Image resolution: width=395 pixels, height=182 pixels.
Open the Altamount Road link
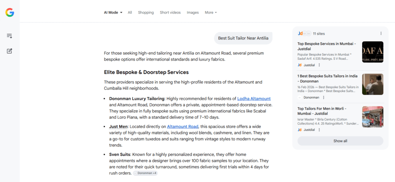[x=182, y=126]
